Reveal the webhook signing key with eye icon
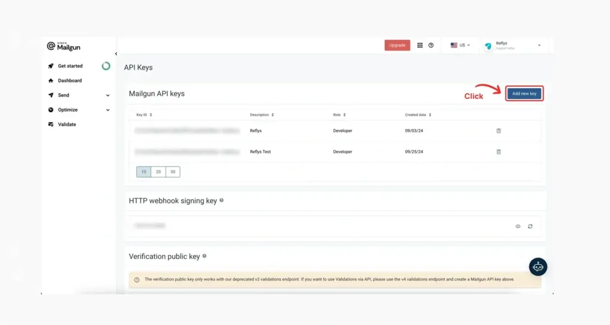The width and height of the screenshot is (610, 325). tap(518, 226)
